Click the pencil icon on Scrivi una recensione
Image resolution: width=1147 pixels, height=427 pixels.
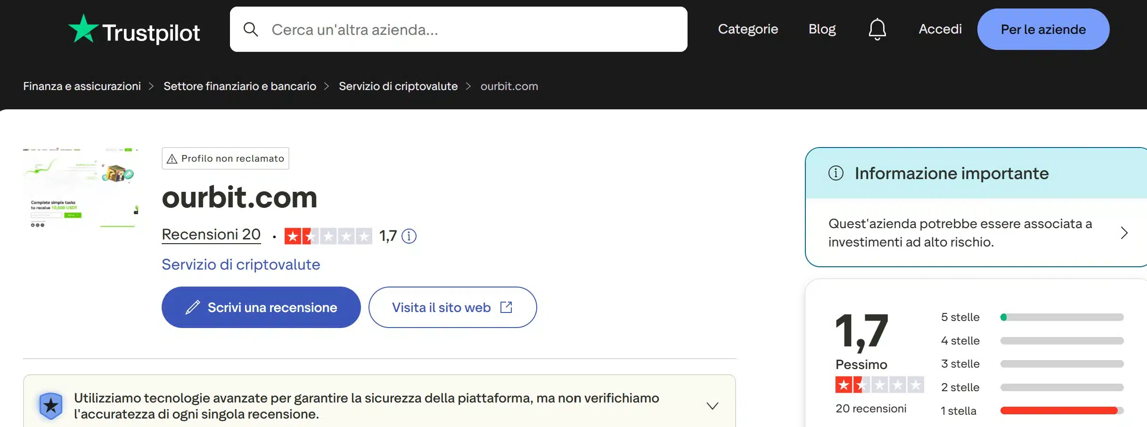click(x=191, y=307)
